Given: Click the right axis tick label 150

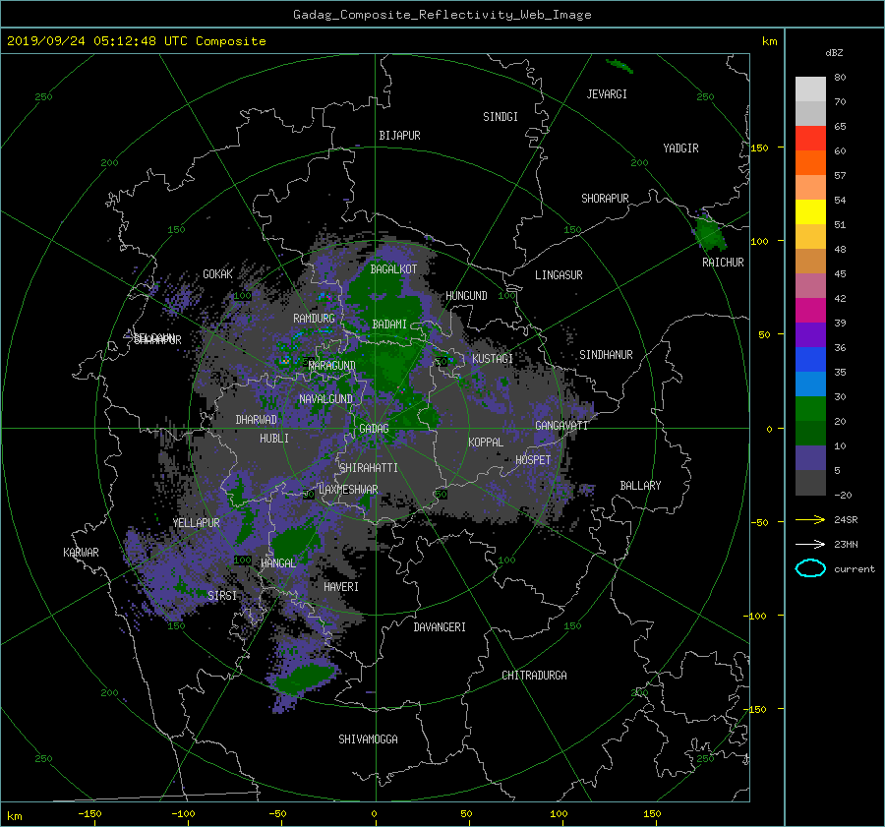Looking at the screenshot, I should click(x=760, y=148).
